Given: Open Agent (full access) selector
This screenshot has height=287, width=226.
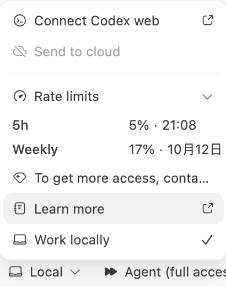Looking at the screenshot, I should pyautogui.click(x=165, y=272).
